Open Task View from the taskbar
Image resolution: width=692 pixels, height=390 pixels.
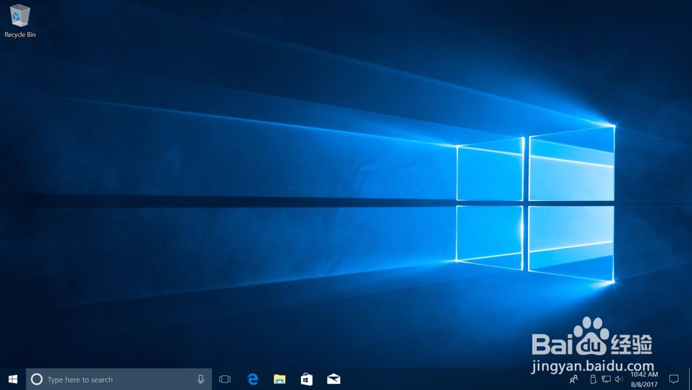[225, 380]
